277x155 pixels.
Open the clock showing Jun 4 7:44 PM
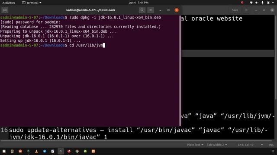pyautogui.click(x=138, y=3)
